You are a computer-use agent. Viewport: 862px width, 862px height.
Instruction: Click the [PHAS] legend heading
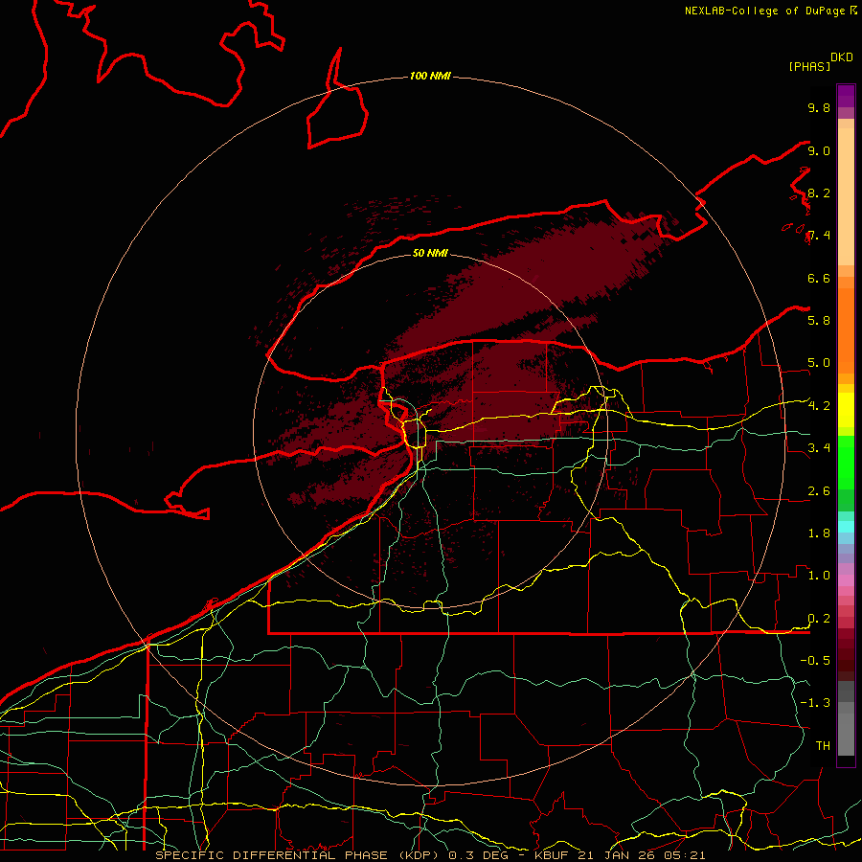(x=809, y=67)
